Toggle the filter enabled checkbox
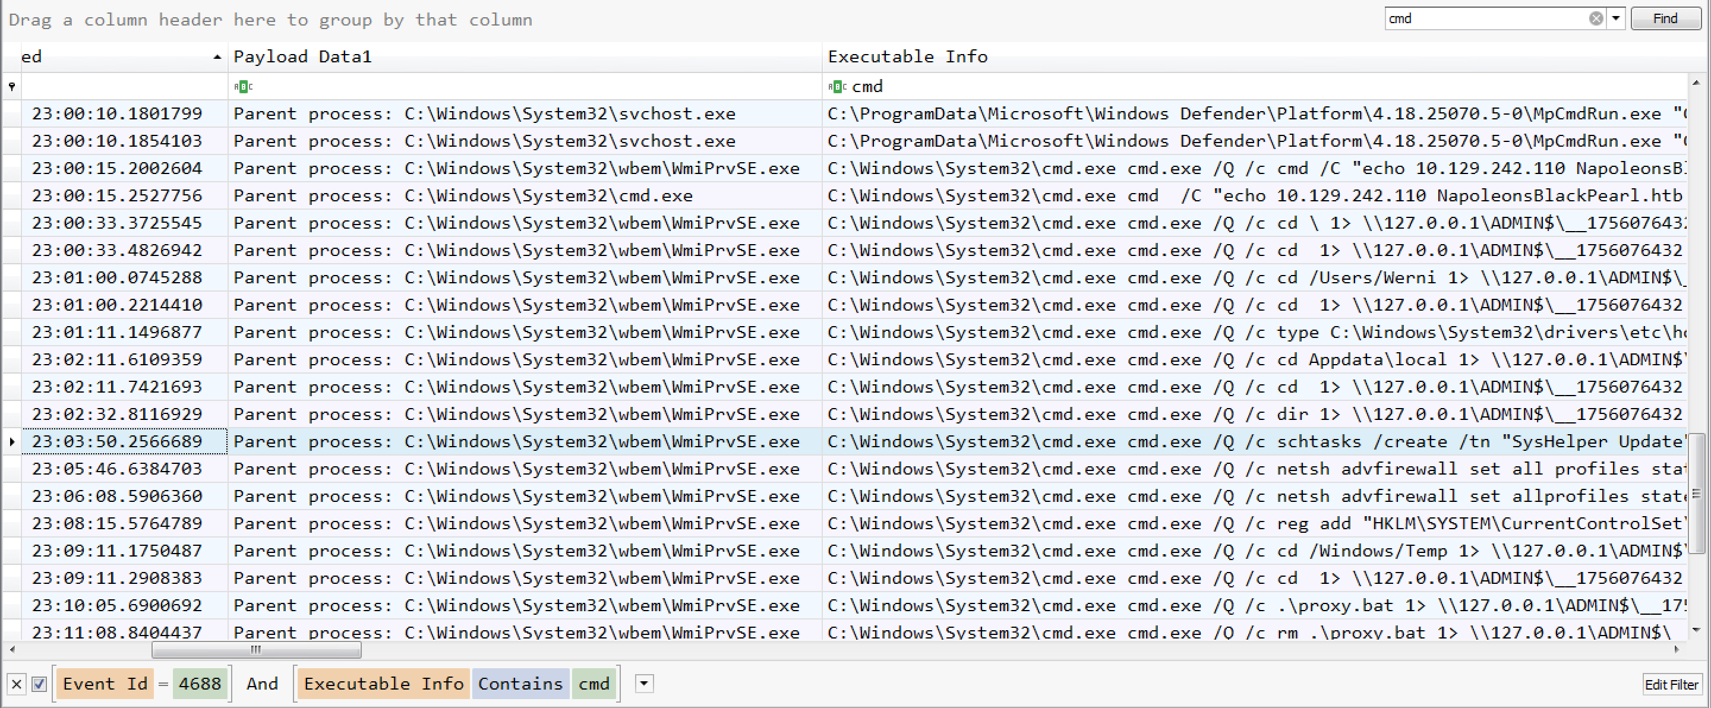Viewport: 1711px width, 708px height. click(x=39, y=684)
